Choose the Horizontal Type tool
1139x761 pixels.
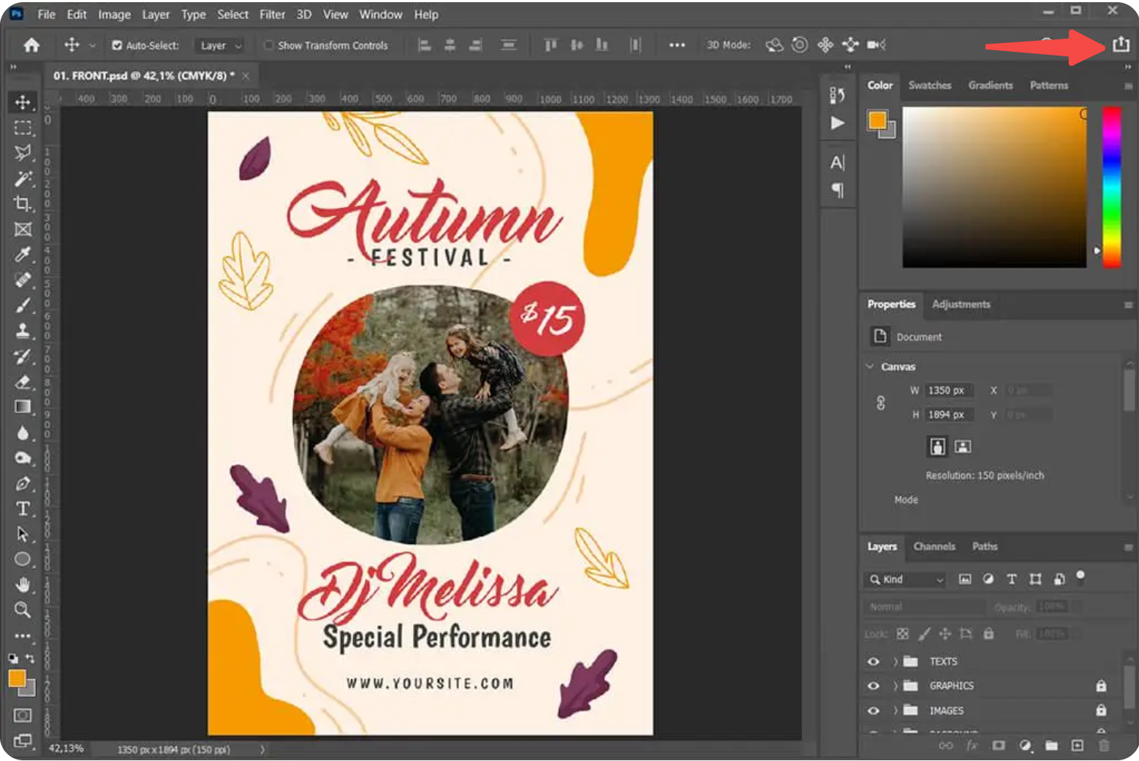point(23,509)
